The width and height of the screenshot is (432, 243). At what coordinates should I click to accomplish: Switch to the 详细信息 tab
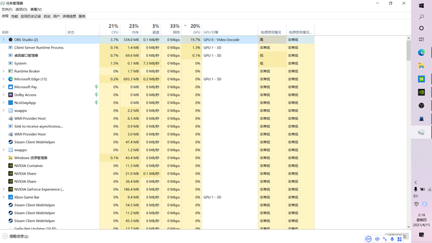69,16
